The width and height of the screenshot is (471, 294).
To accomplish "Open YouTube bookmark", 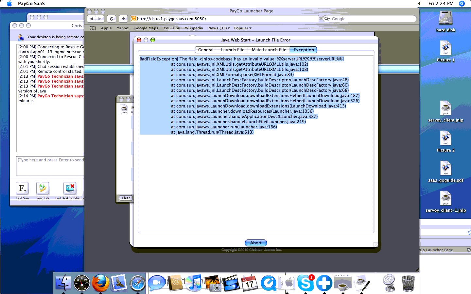I will 172,28.
